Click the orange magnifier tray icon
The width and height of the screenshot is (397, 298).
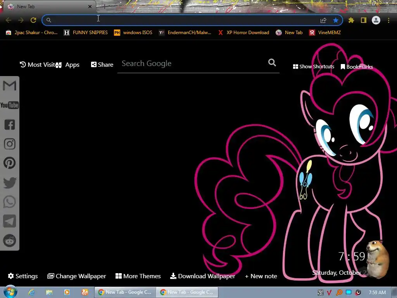(339, 293)
